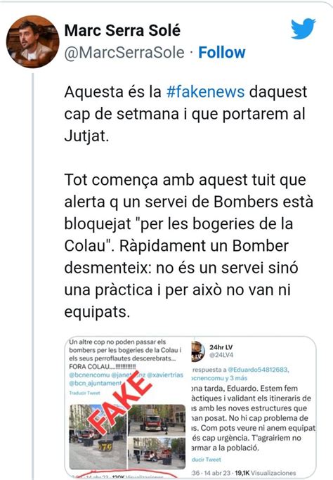
Task: Open the left fire truck street photo
Action: (98, 437)
